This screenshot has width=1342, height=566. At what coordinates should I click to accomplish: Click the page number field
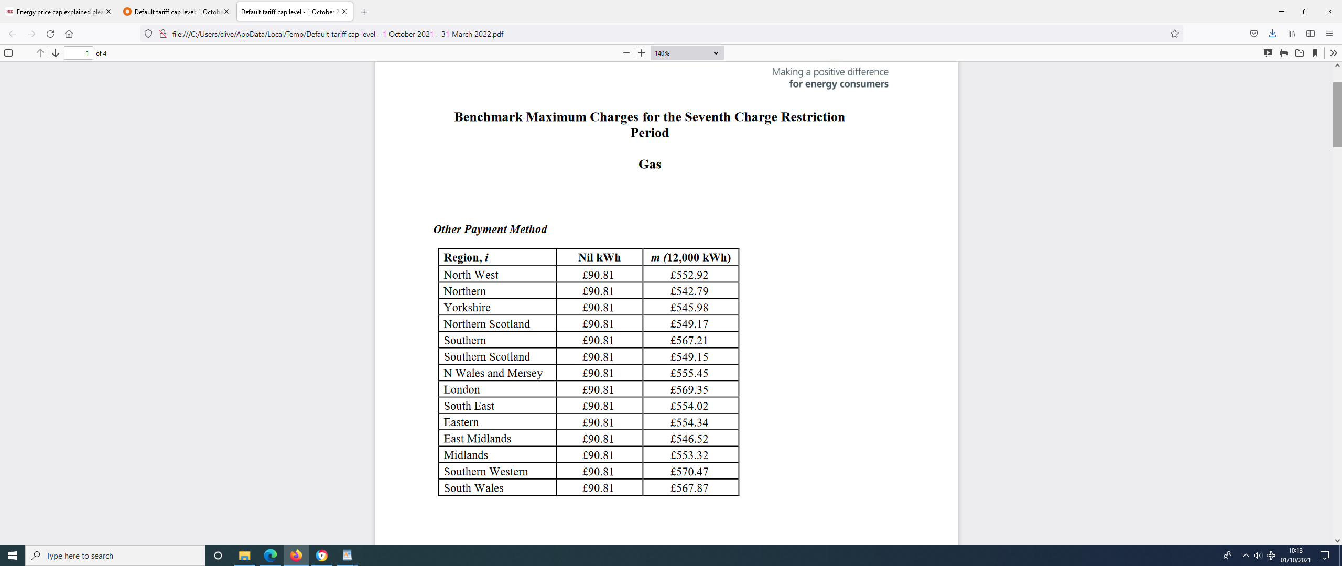point(79,53)
